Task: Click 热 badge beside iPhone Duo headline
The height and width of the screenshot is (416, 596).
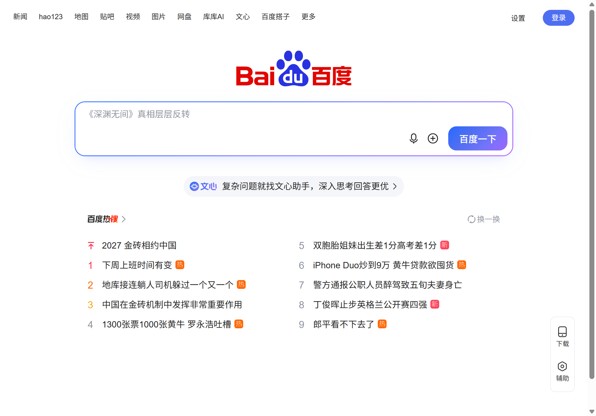Action: tap(462, 265)
